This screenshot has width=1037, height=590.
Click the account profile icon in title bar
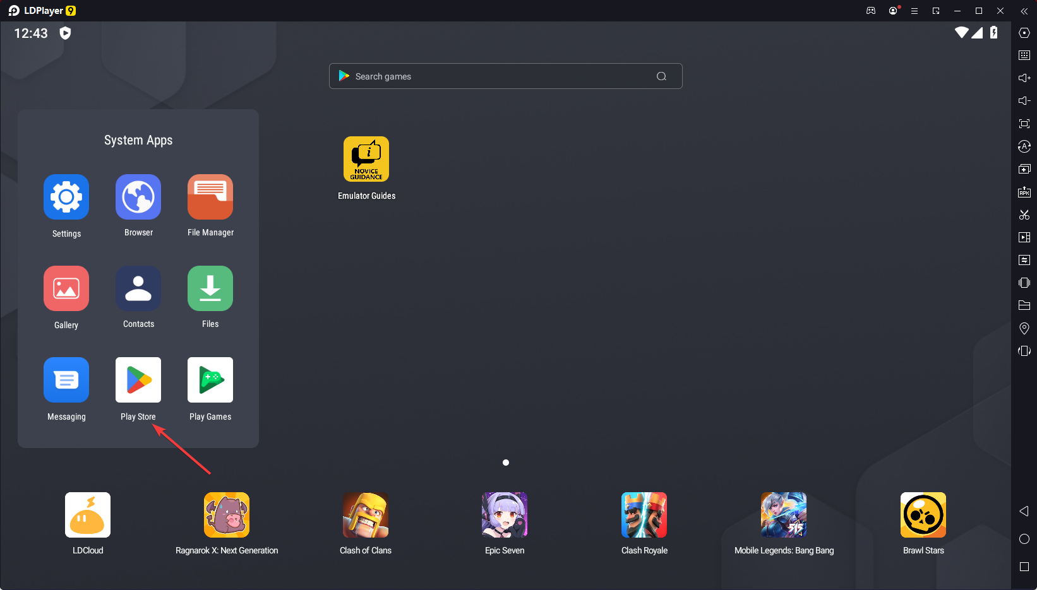pyautogui.click(x=893, y=11)
